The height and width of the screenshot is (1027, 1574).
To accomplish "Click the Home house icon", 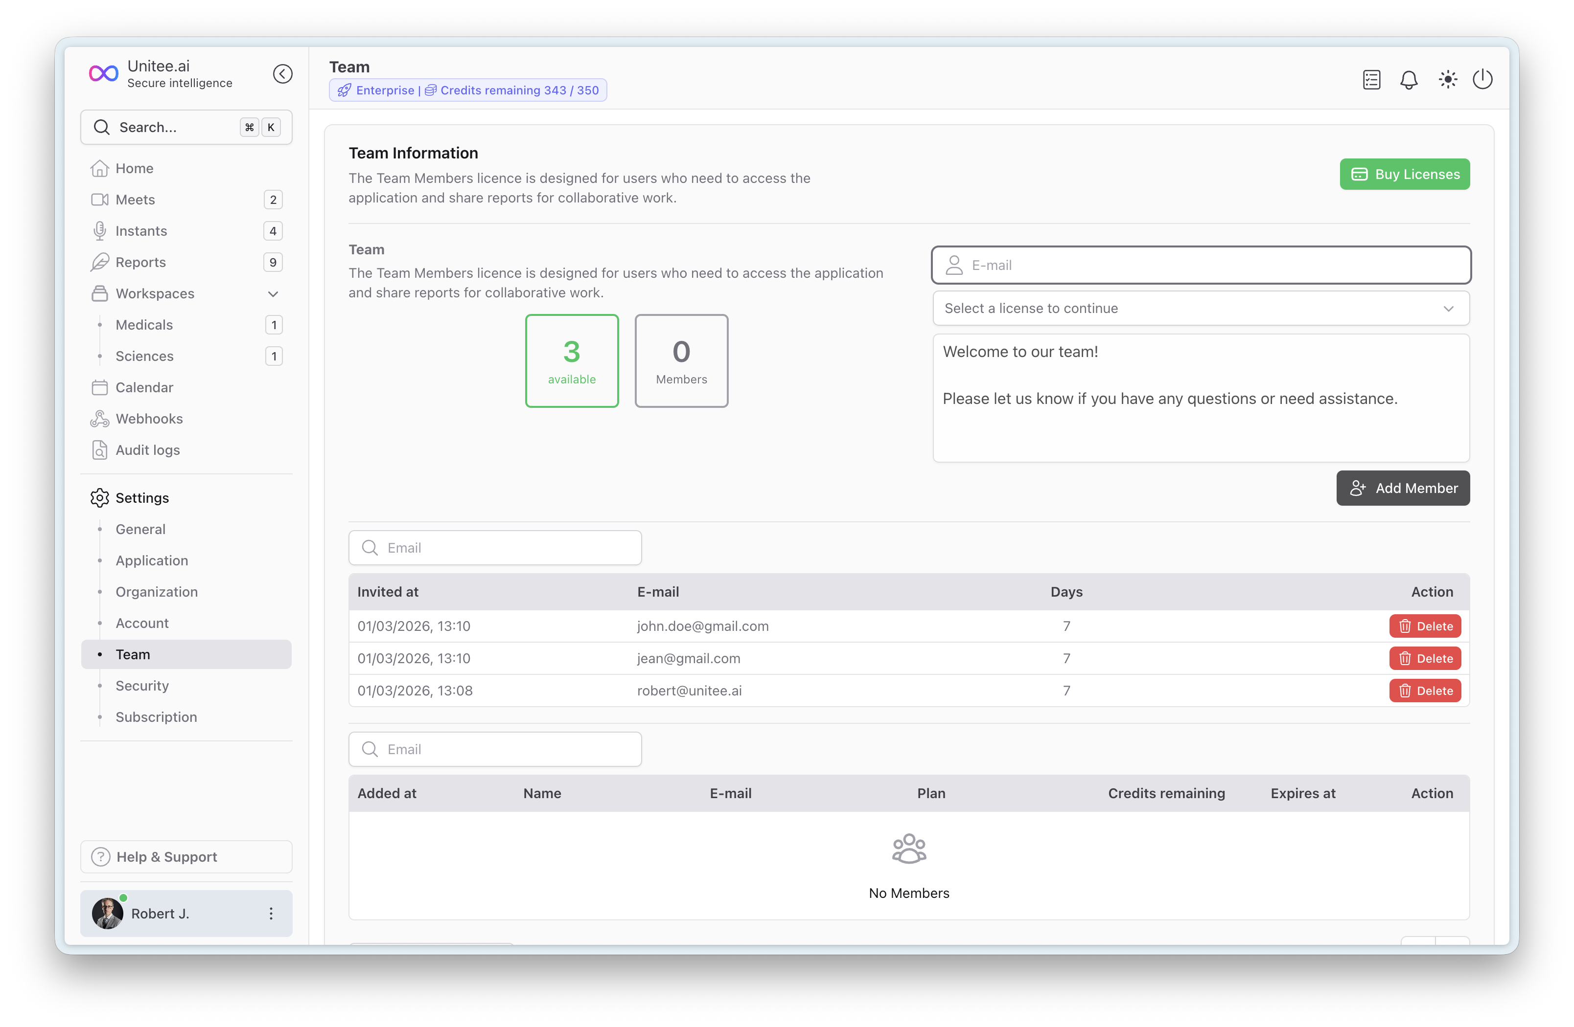I will pyautogui.click(x=99, y=169).
